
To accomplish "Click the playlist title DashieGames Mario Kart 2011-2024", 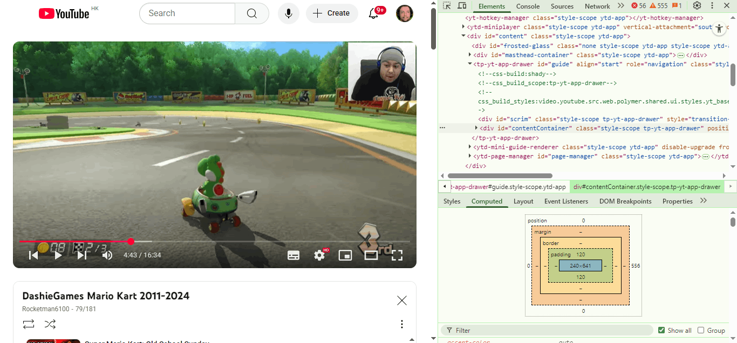I will (106, 296).
